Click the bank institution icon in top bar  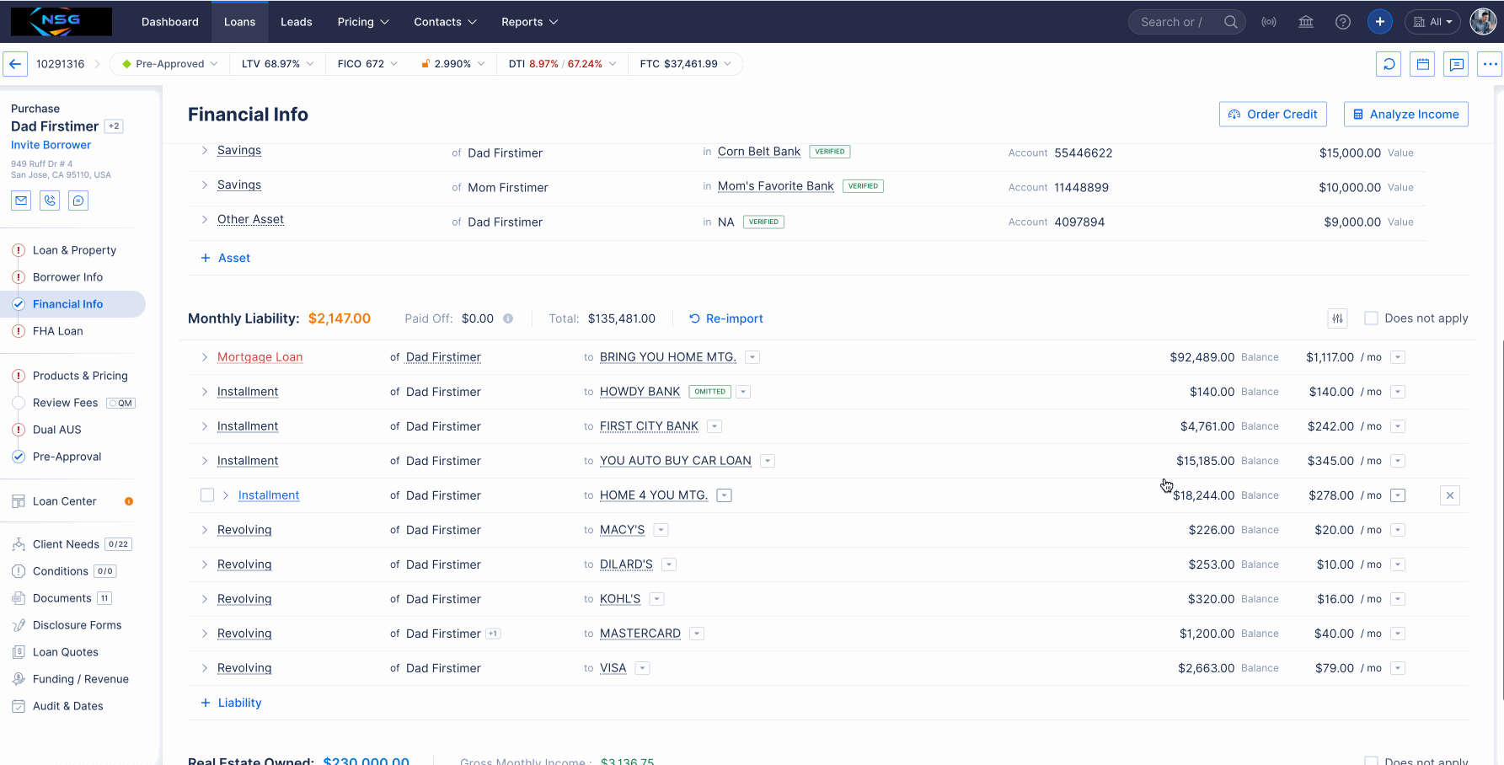click(x=1306, y=22)
